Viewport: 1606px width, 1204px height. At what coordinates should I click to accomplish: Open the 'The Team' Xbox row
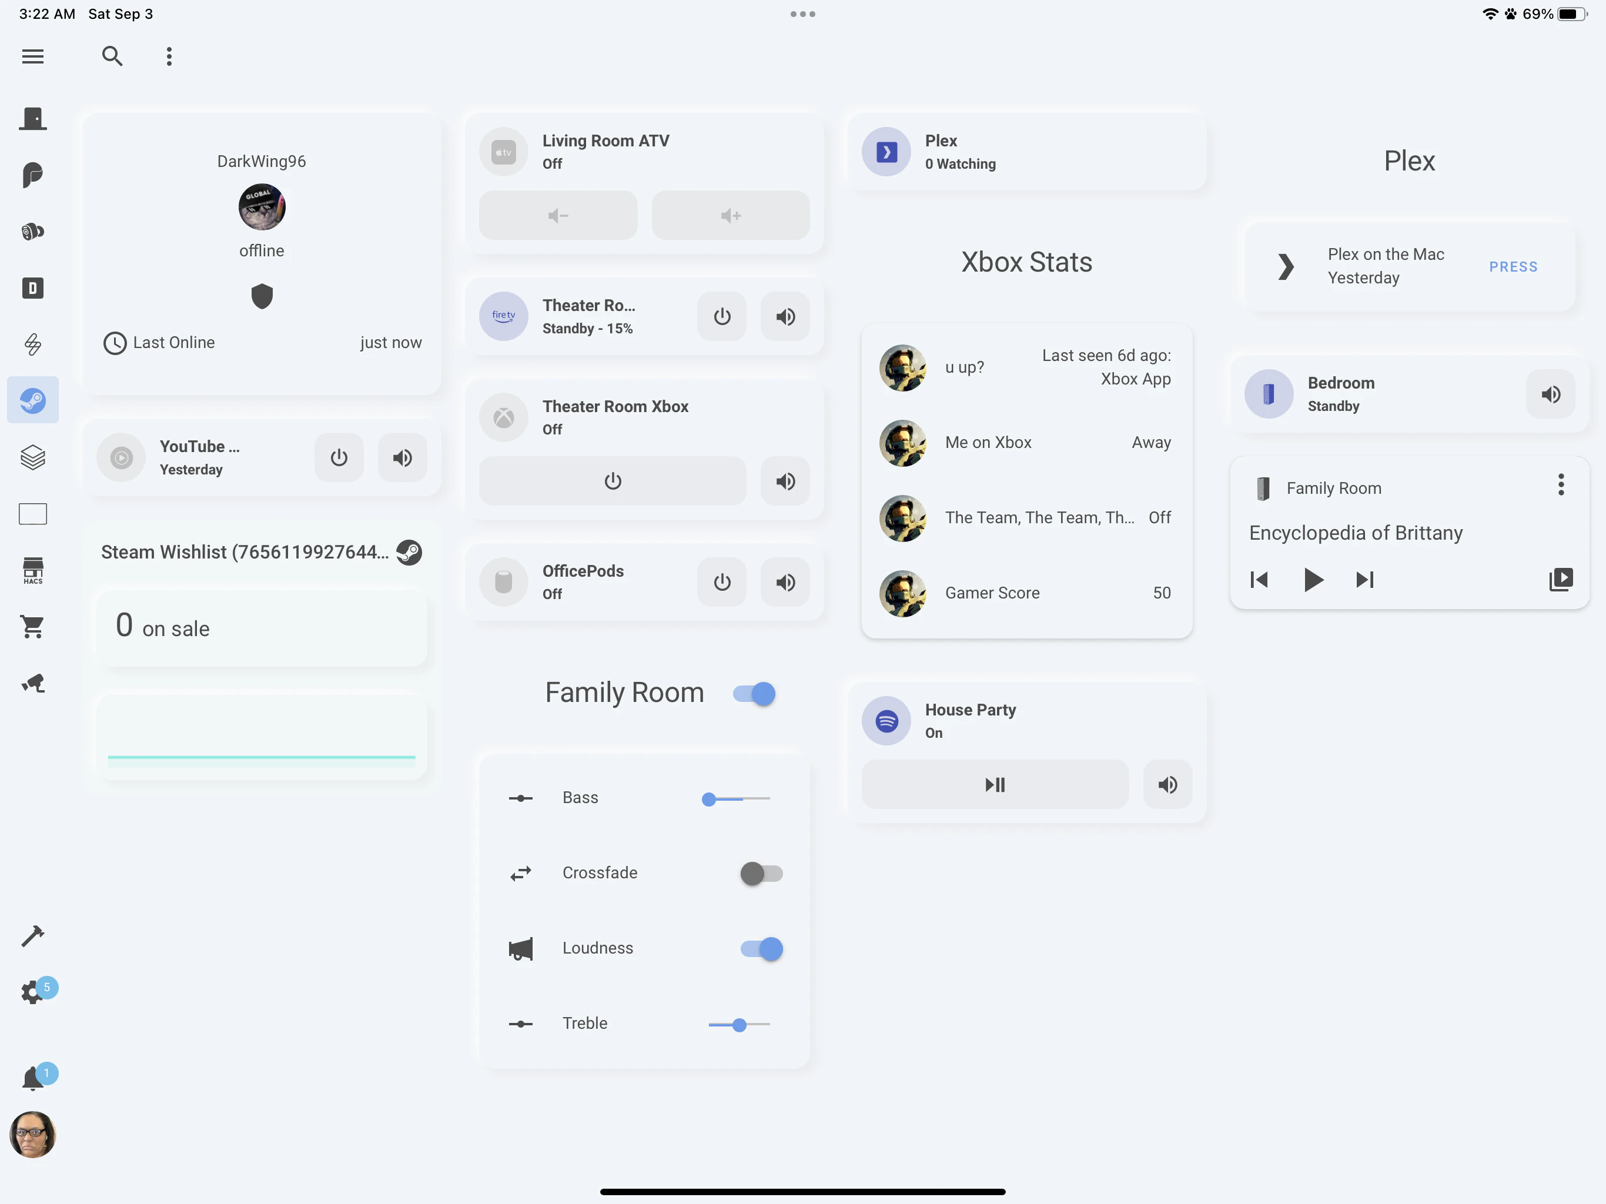[x=1026, y=518]
